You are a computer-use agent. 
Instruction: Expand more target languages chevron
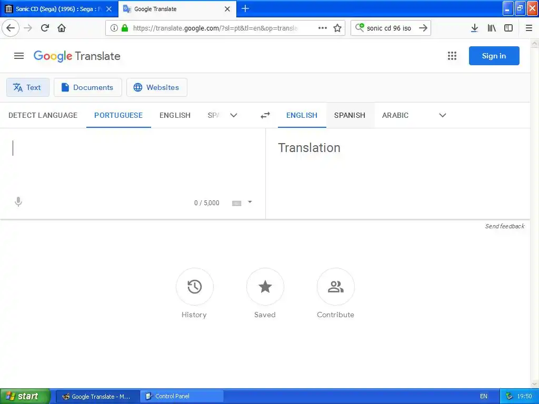click(x=443, y=115)
